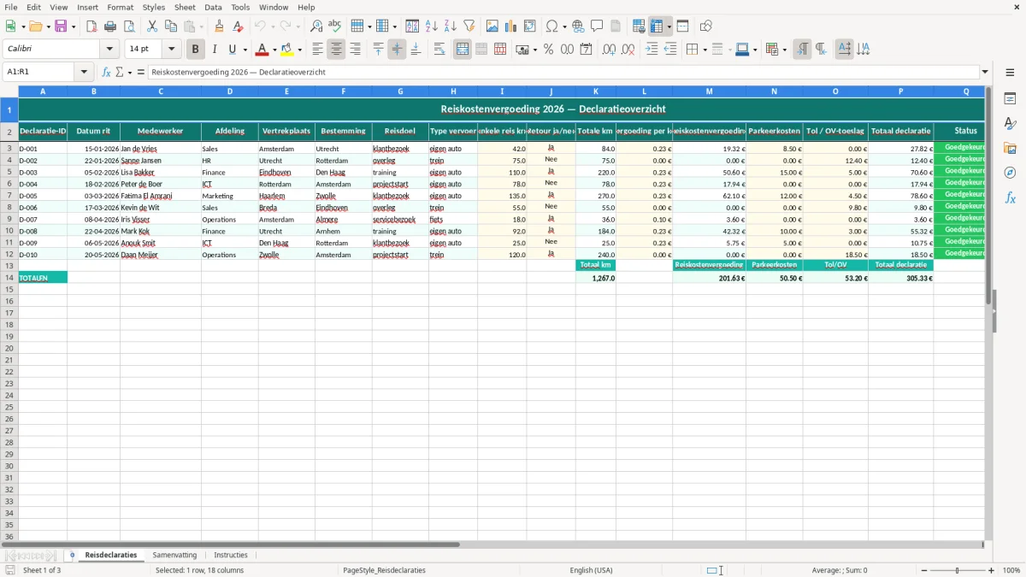
Task: Toggle Wrap Text
Action: [x=439, y=50]
